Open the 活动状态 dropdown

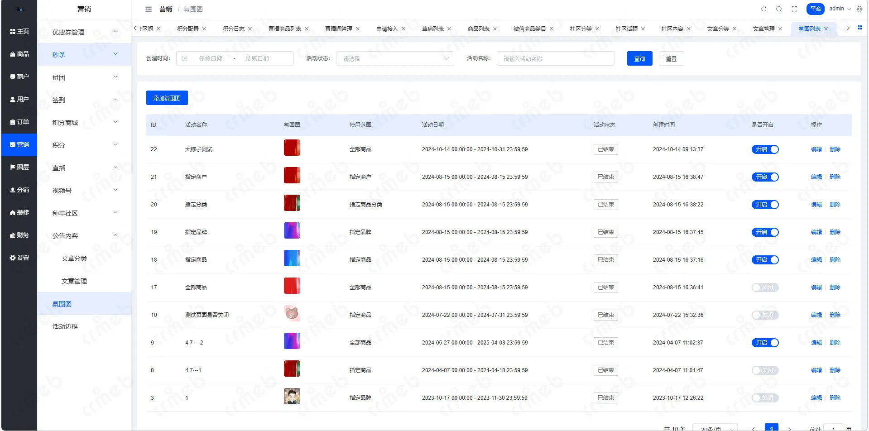[x=395, y=58]
